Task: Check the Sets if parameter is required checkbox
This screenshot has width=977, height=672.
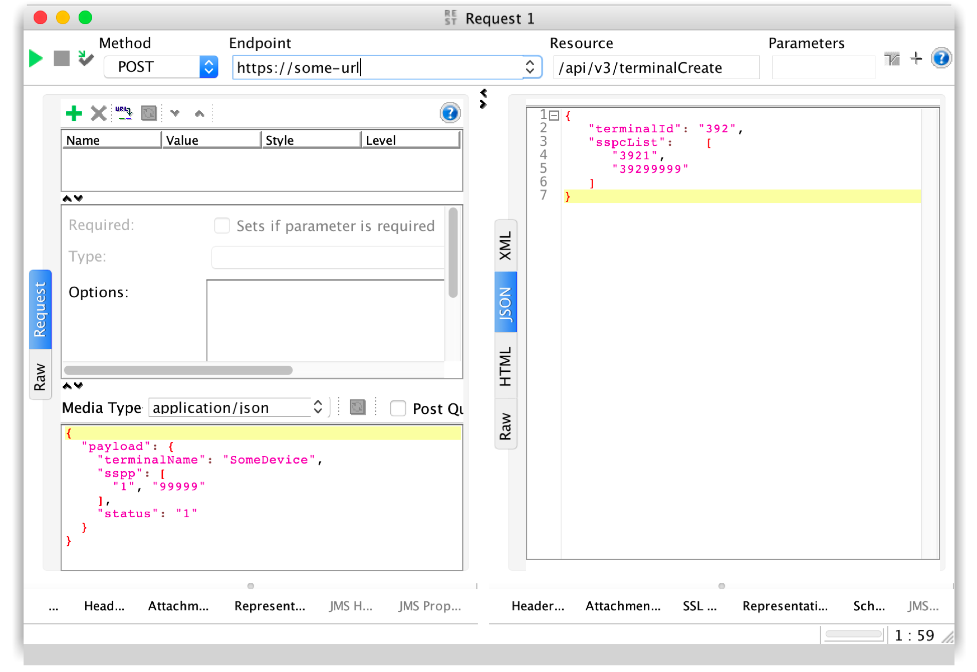Action: (222, 226)
